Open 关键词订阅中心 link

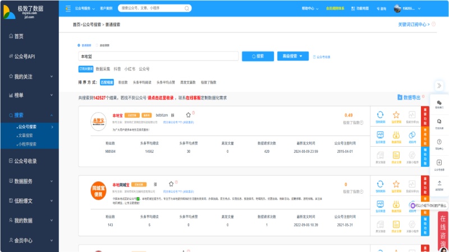414,25
